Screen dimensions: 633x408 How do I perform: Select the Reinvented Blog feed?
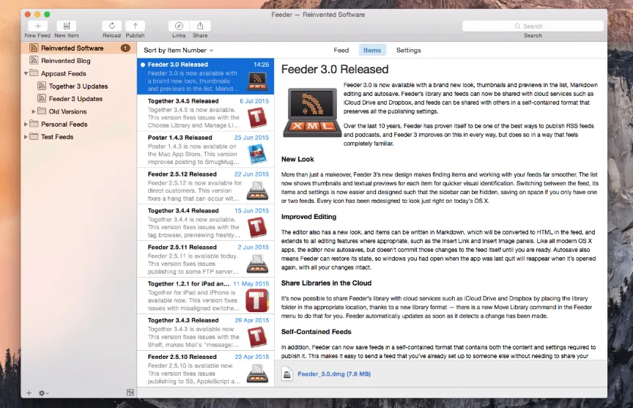78,61
